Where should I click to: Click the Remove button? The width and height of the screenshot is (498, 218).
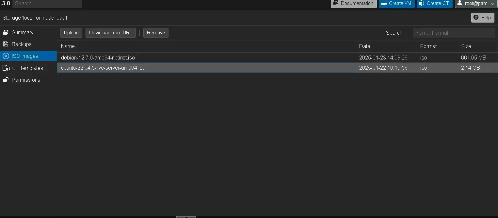[x=155, y=33]
